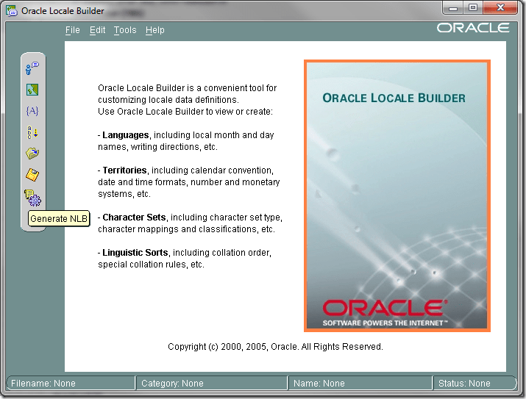Click the copyright notice text
This screenshot has width=526, height=399.
(275, 346)
